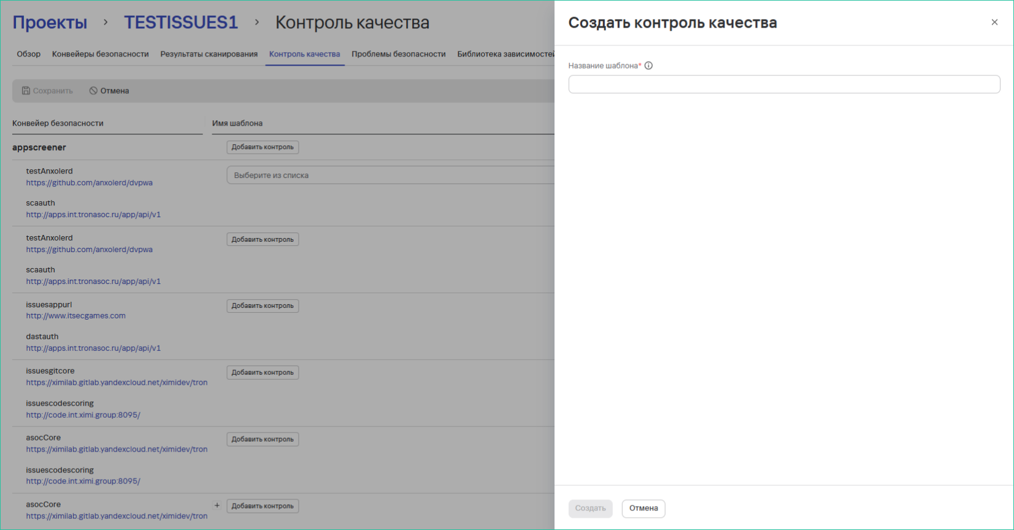The width and height of the screenshot is (1014, 530).
Task: Open the Конвейеры безопасности tab
Action: click(x=100, y=54)
